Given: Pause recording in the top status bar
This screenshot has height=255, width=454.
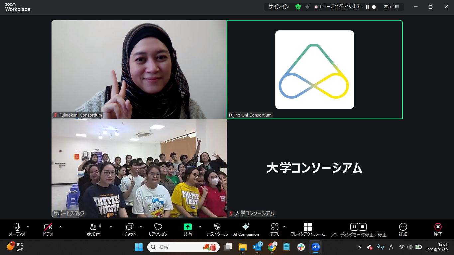Looking at the screenshot, I should click(367, 7).
